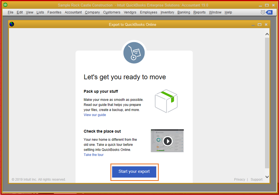Close the main QuickBooks Enterprise window
Screen dimensions: 279x195
click(273, 5)
